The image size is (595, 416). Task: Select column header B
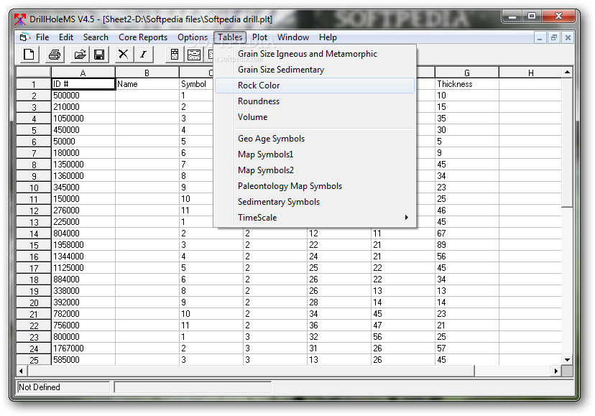(147, 73)
